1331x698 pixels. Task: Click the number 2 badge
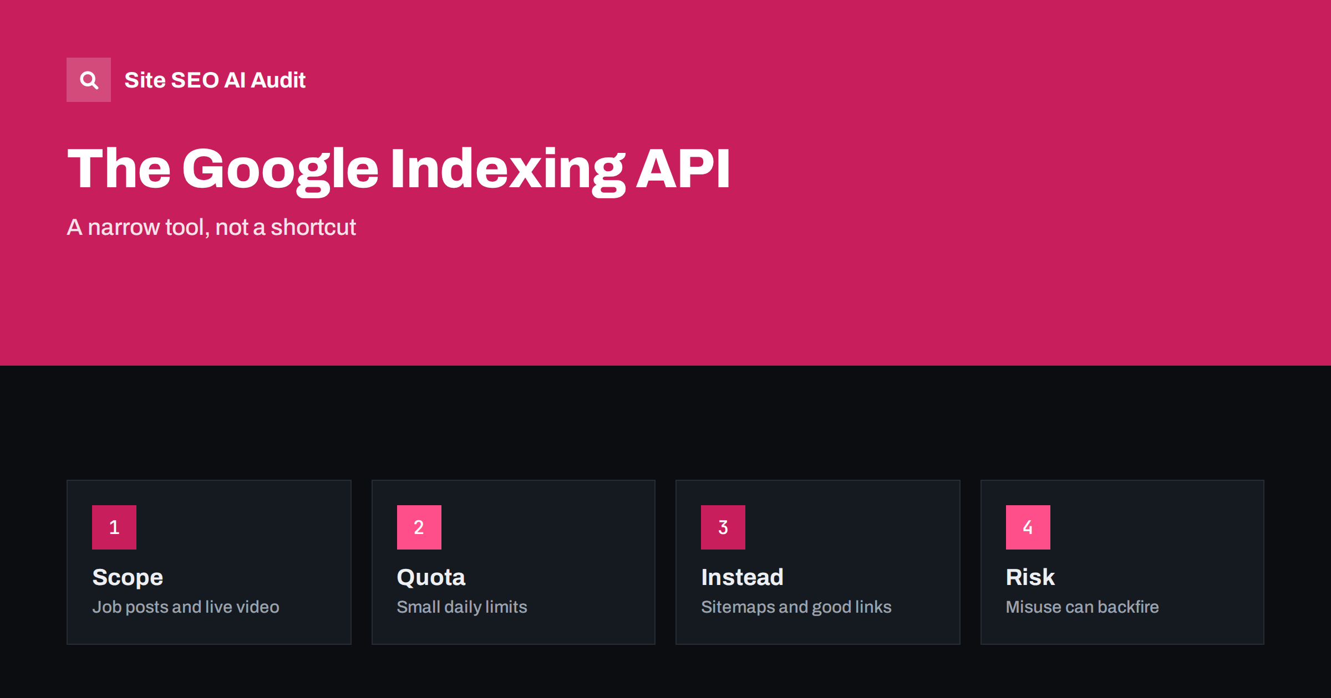(419, 527)
